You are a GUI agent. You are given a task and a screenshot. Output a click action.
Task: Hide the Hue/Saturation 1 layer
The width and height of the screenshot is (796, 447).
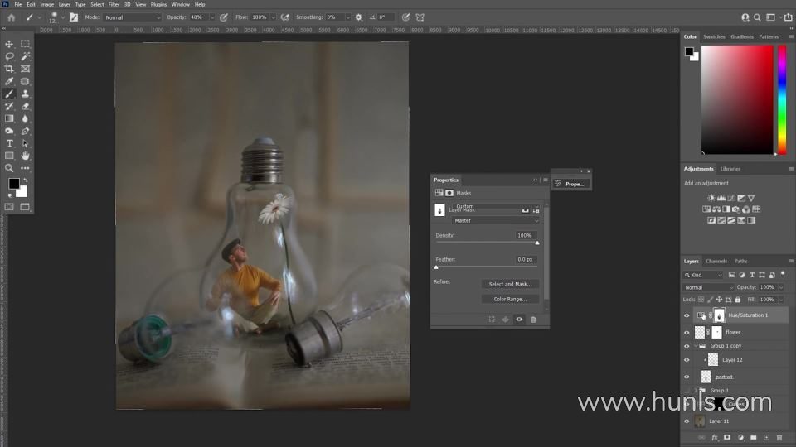point(687,315)
